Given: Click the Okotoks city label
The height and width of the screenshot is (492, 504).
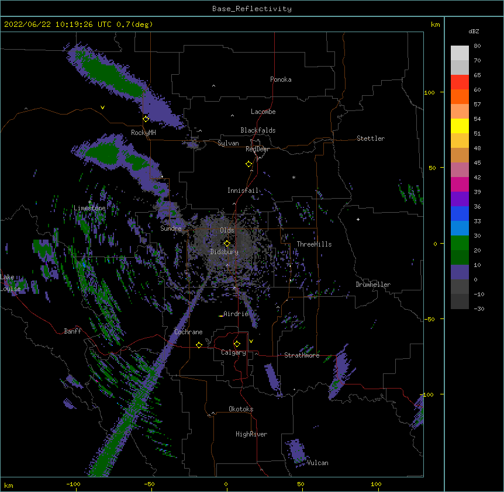Looking at the screenshot, I should click(x=241, y=409).
